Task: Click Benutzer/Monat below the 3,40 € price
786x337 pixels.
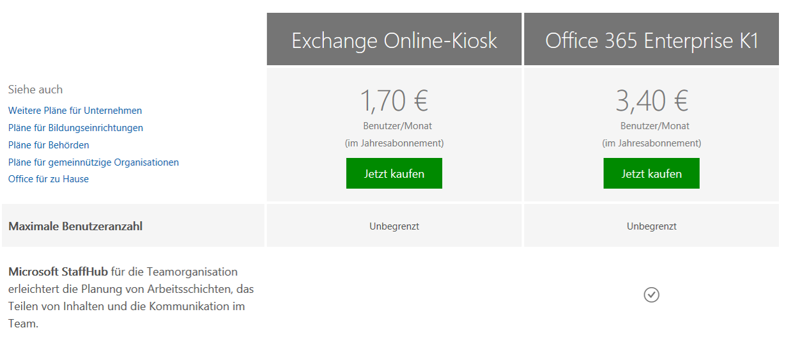Action: pyautogui.click(x=651, y=126)
